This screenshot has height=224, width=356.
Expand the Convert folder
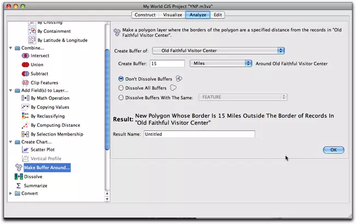pos(12,193)
